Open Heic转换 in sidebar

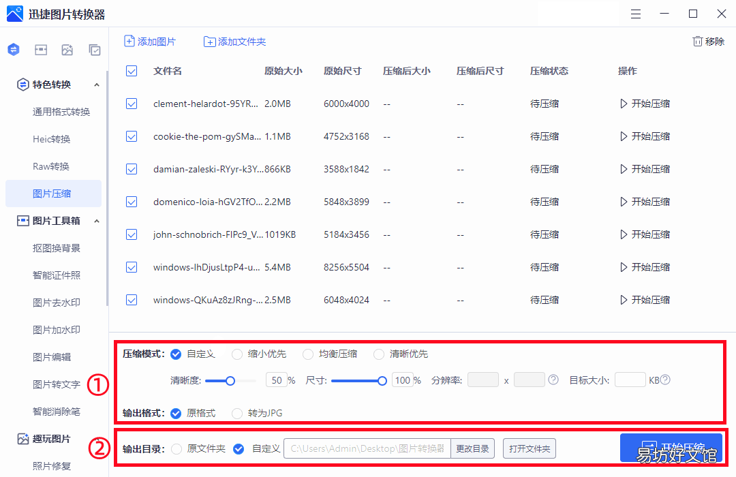[x=52, y=139]
